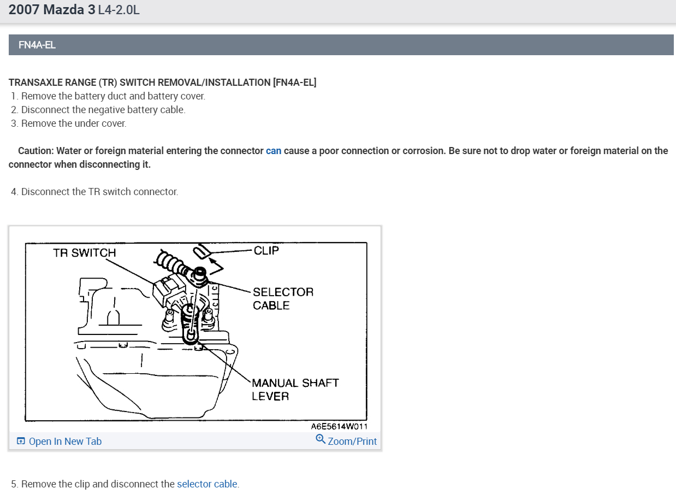Follow the 'can' hyperlink in the caution
This screenshot has width=676, height=494.
[x=274, y=151]
